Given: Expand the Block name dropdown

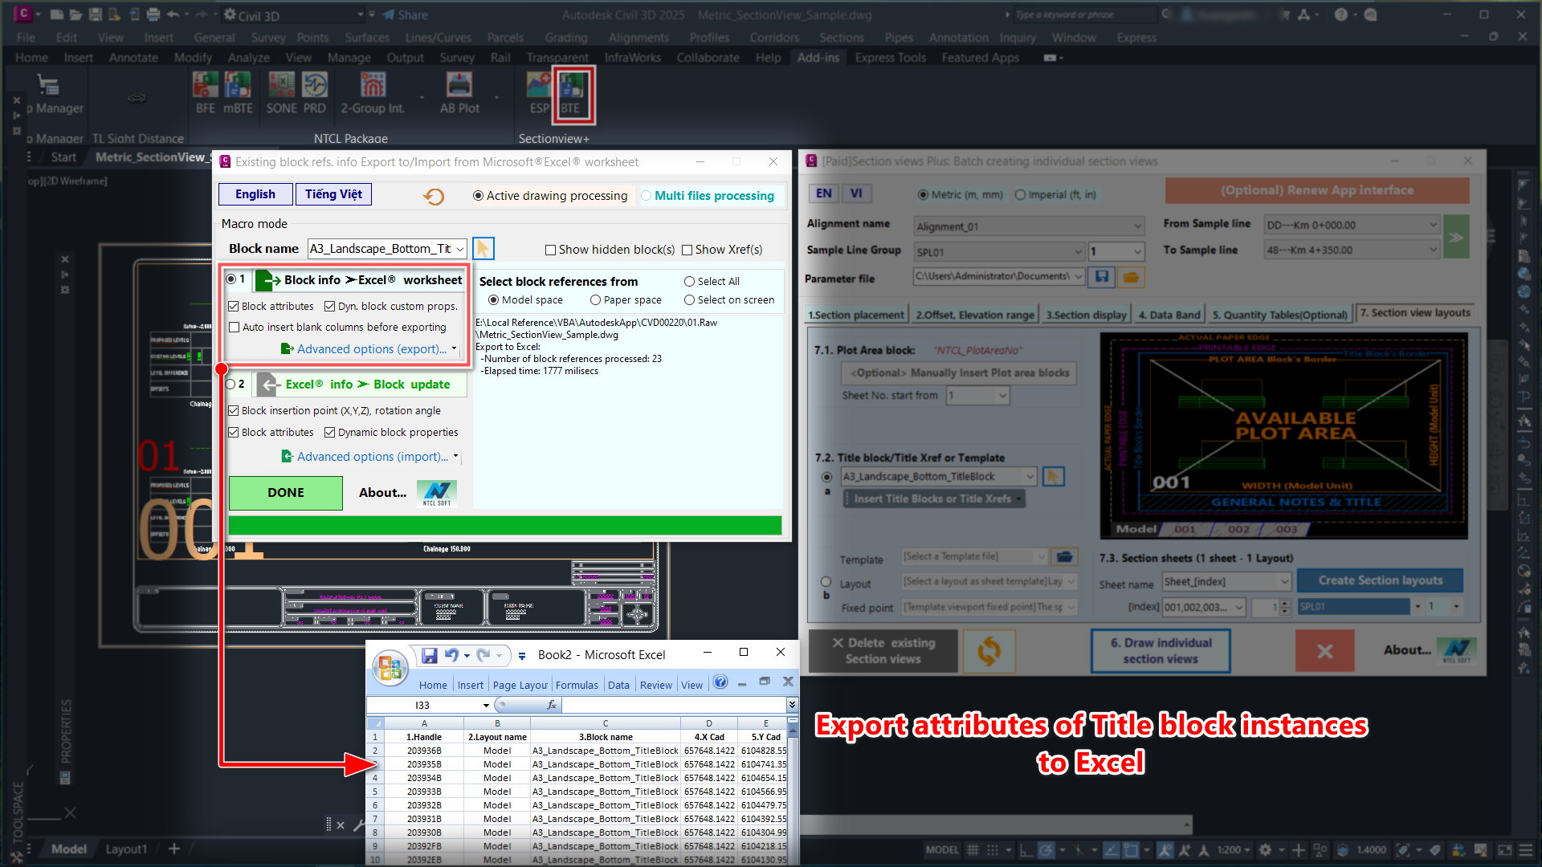Looking at the screenshot, I should pyautogui.click(x=460, y=250).
